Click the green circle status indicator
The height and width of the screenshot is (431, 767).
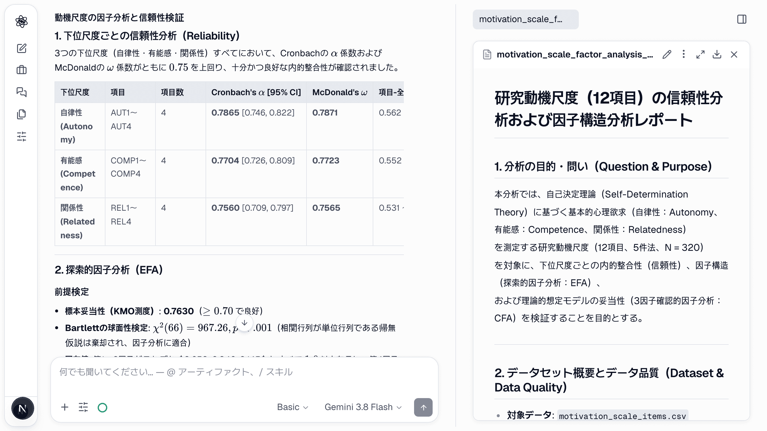pyautogui.click(x=102, y=407)
